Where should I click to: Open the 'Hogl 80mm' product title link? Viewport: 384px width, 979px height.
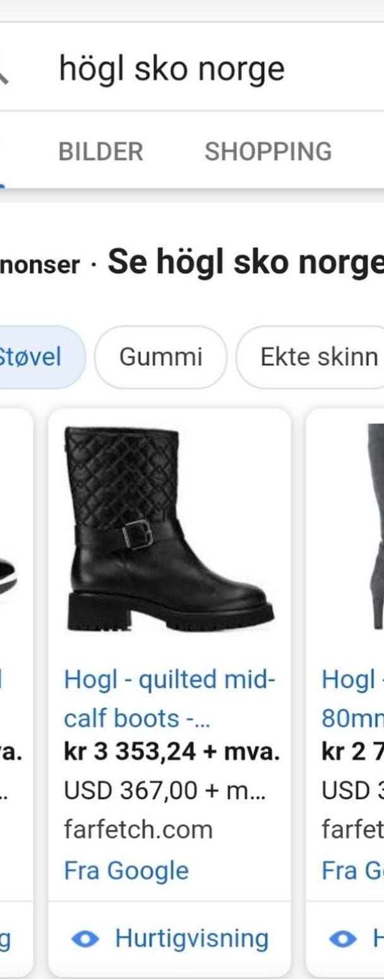(x=352, y=699)
